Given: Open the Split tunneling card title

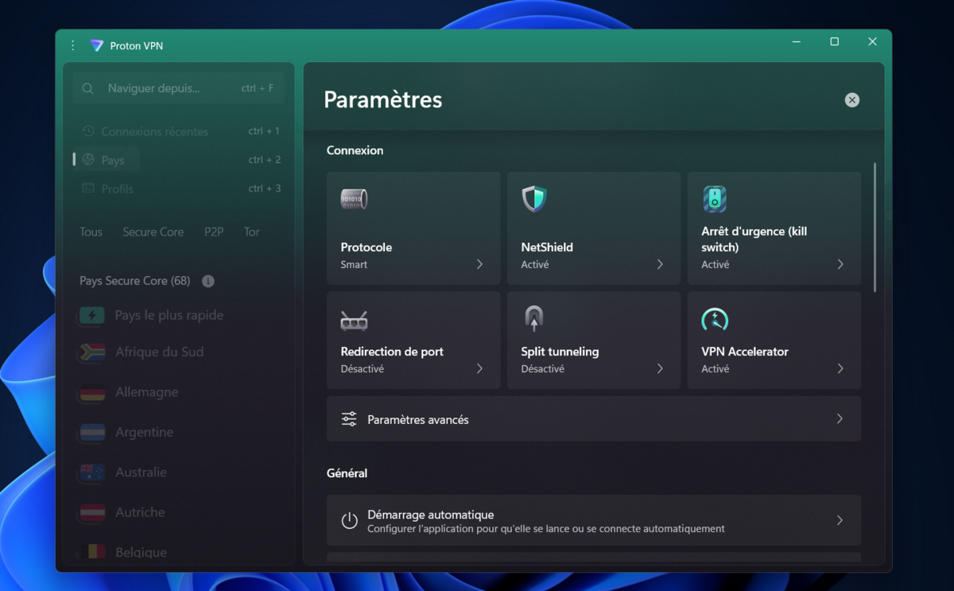Looking at the screenshot, I should [x=560, y=352].
